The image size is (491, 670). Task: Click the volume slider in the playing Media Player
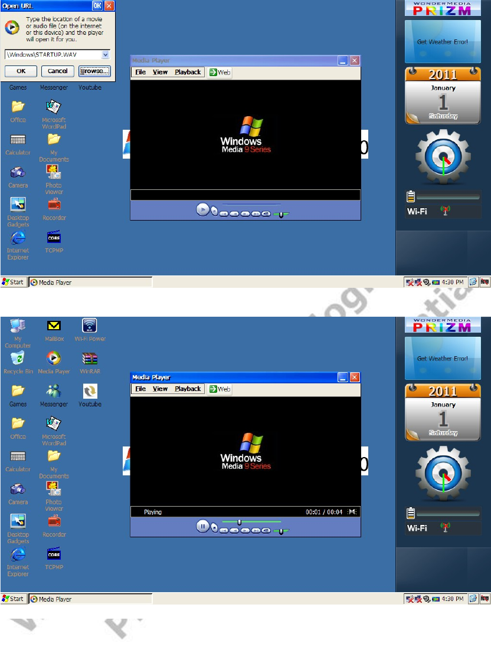281,531
